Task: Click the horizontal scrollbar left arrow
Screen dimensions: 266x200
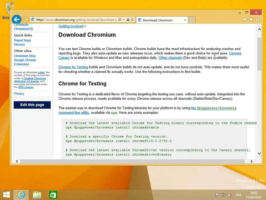Action: [17, 161]
